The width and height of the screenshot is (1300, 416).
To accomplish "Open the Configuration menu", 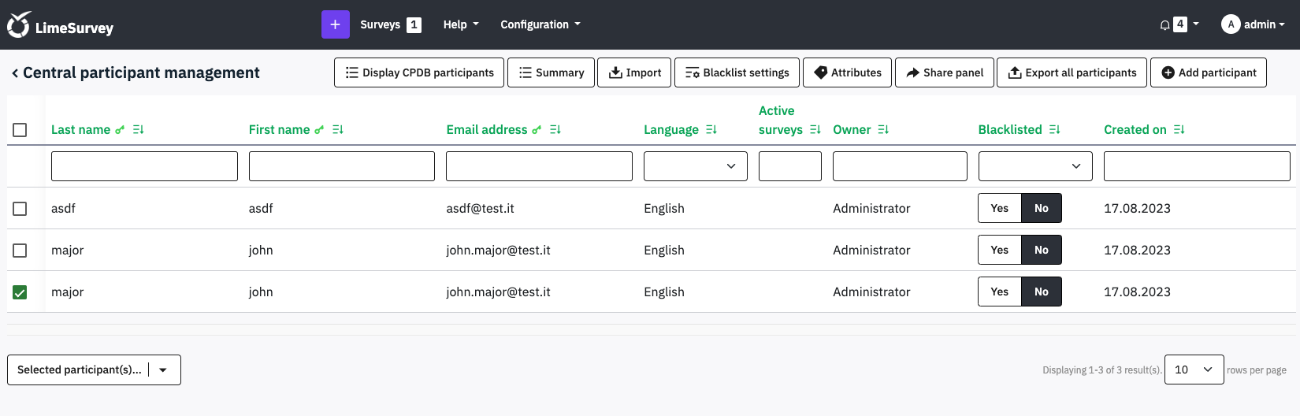I will point(540,24).
